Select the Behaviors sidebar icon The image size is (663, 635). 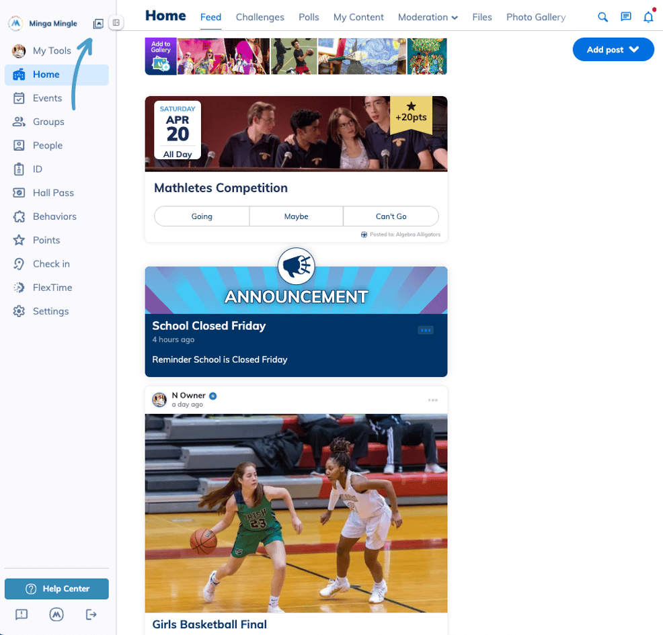19,216
